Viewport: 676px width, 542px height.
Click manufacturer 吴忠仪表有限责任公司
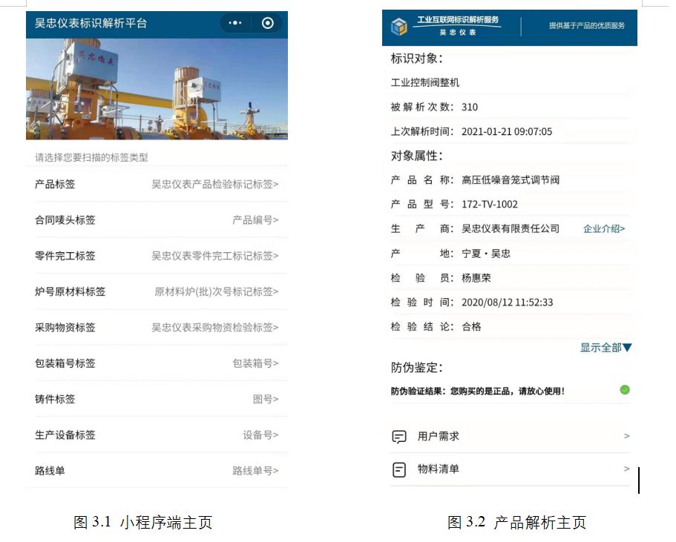pos(511,229)
